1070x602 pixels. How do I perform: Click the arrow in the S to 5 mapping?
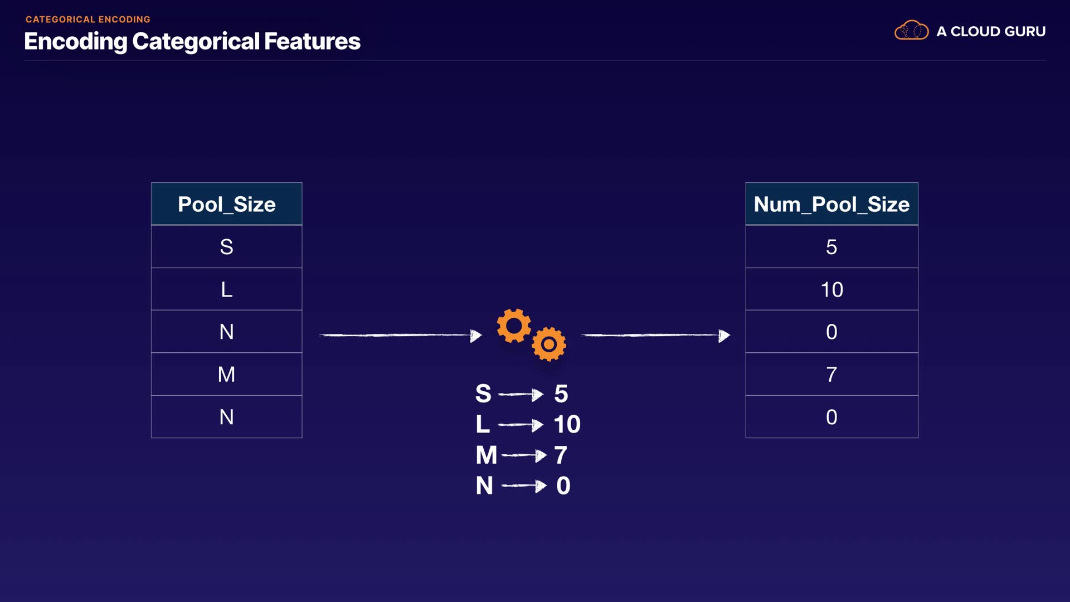tap(521, 394)
